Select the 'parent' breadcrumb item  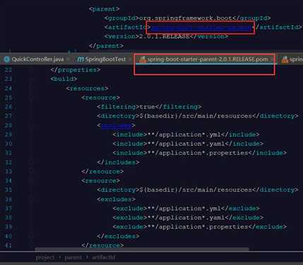tap(73, 257)
